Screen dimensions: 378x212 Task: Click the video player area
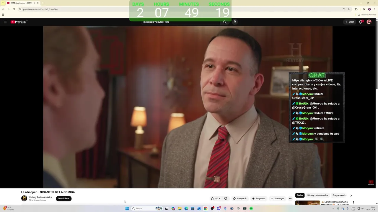pyautogui.click(x=188, y=107)
